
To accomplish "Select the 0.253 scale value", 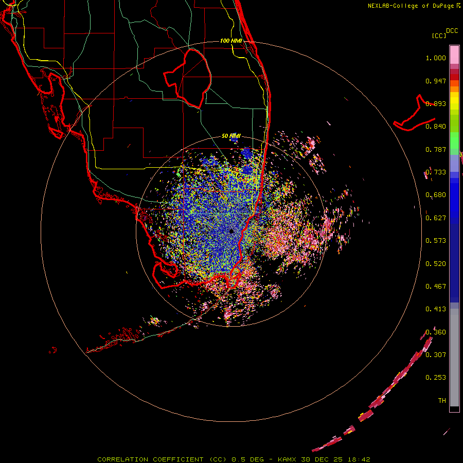I will click(x=436, y=378).
